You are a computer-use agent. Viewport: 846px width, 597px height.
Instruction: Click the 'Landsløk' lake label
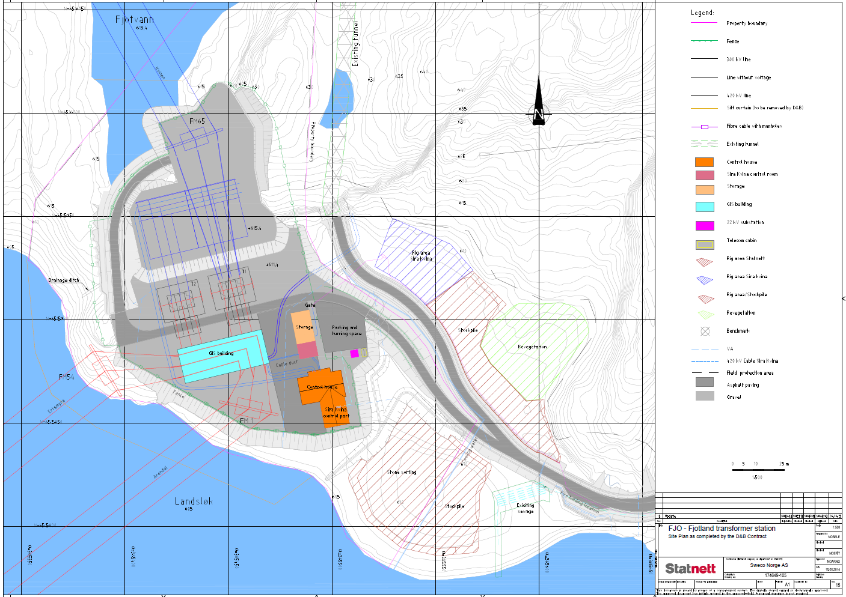[194, 501]
